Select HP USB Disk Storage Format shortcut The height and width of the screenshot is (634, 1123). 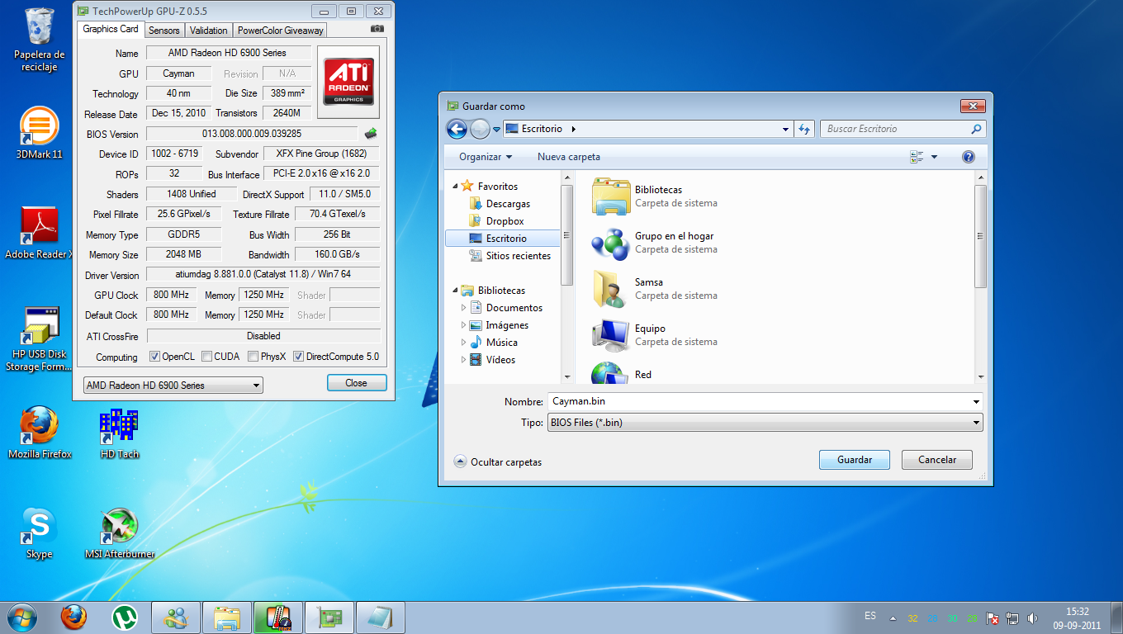coord(39,338)
